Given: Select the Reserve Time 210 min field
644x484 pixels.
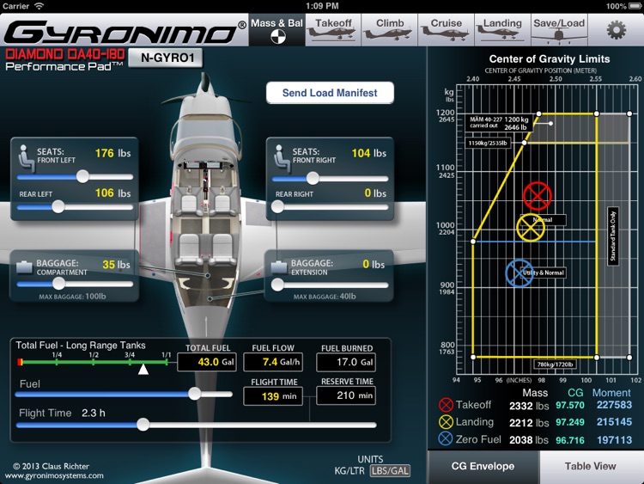Looking at the screenshot, I should [x=346, y=396].
